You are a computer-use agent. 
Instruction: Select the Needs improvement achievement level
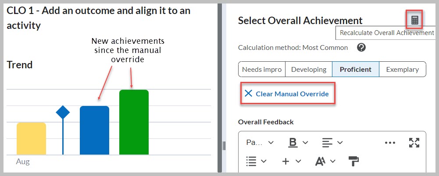pos(262,69)
